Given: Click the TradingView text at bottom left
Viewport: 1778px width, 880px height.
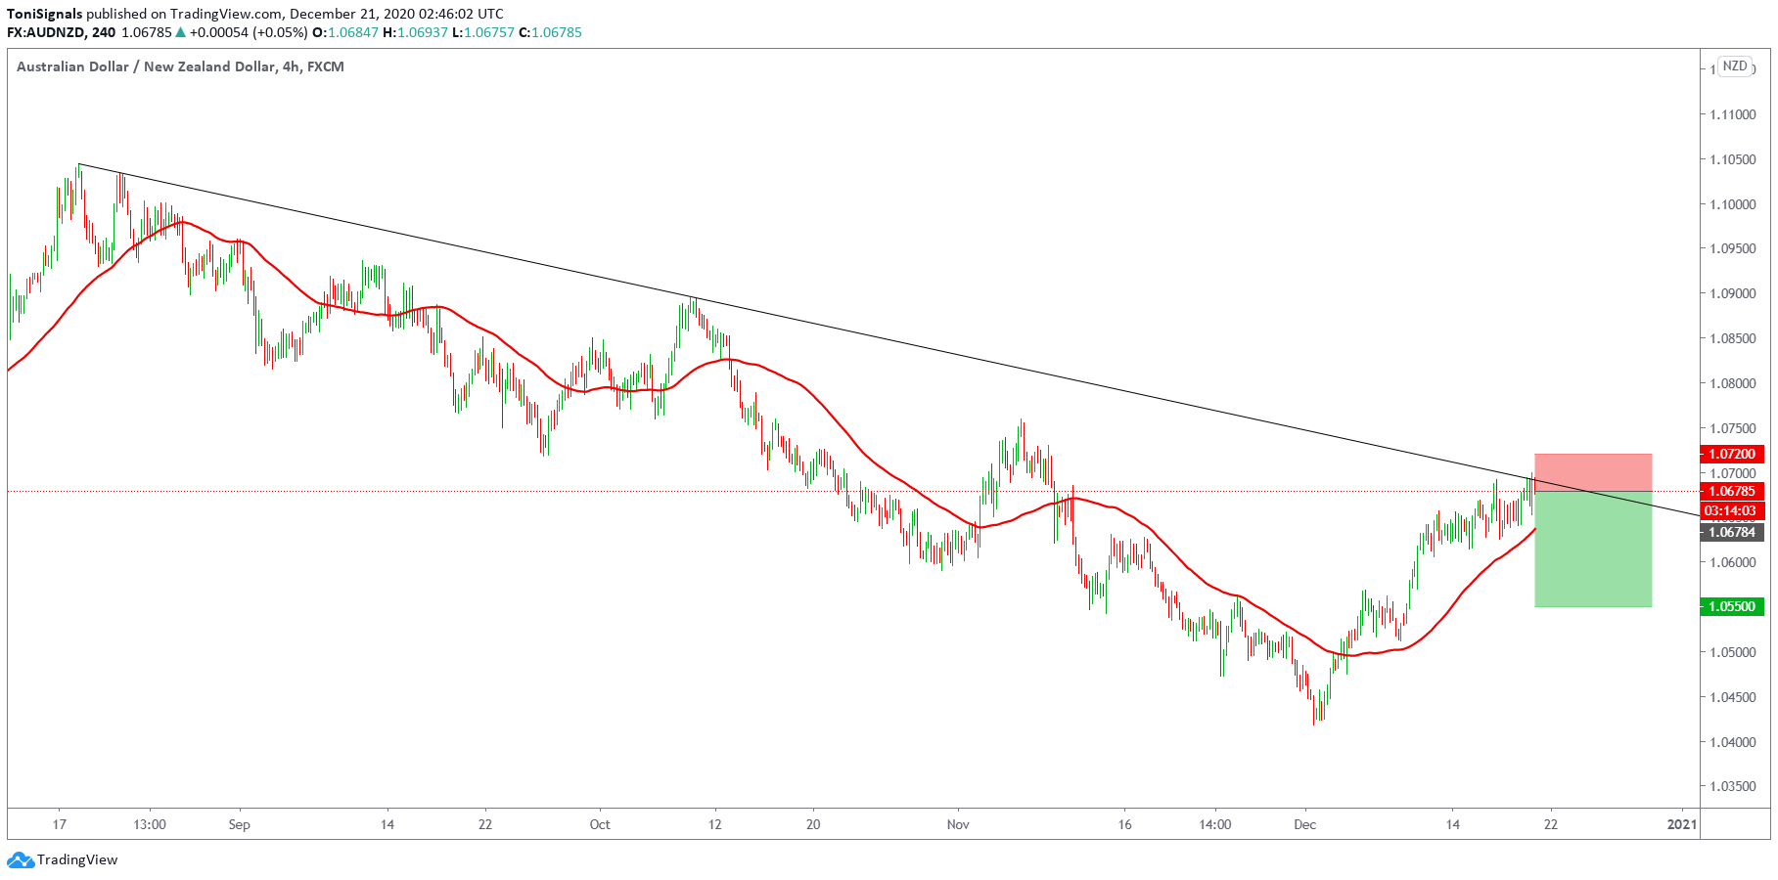Looking at the screenshot, I should (x=77, y=860).
